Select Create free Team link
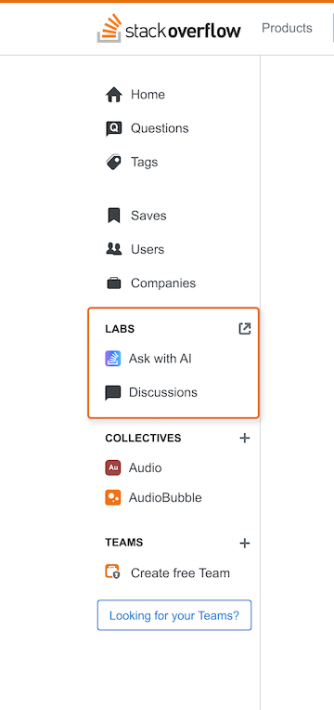334x710 pixels. pyautogui.click(x=180, y=573)
